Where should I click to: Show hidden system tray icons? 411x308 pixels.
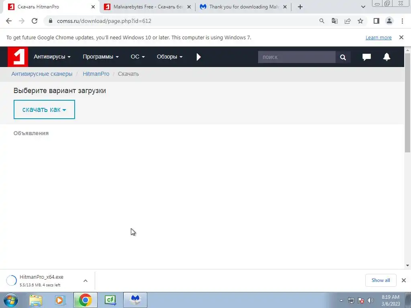[x=341, y=300]
